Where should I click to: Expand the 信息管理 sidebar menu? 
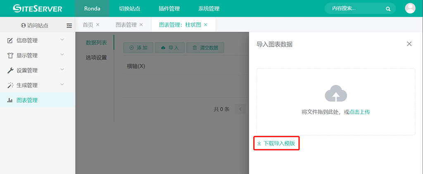coord(38,40)
